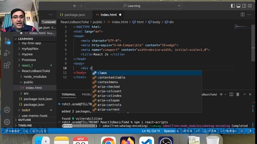Viewport: 257px width, 144px height.
Task: Choose aria-checked suggestion
Action: 147,86
